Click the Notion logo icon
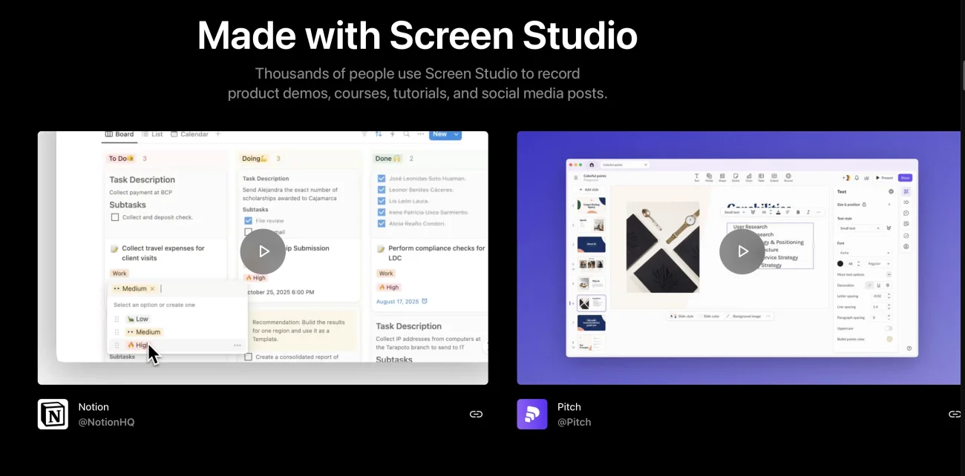Image resolution: width=965 pixels, height=476 pixels. coord(53,414)
